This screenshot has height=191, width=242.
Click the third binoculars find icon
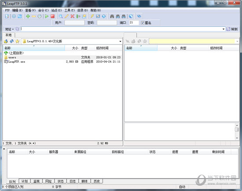click(x=124, y=16)
